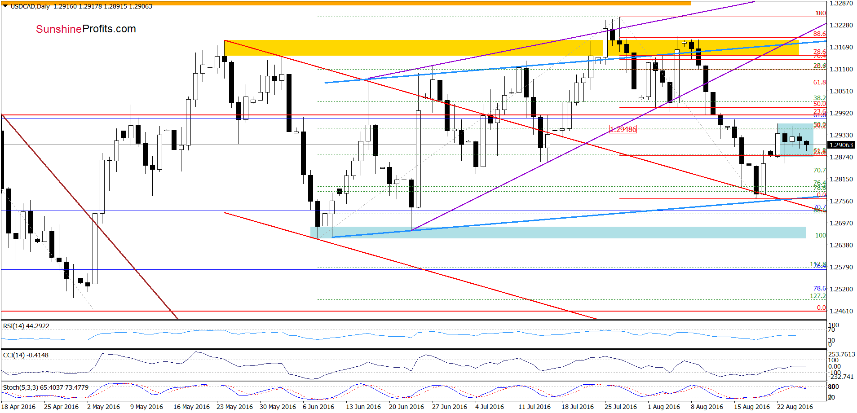Click price axis value 1.32870
Screen dimensions: 857x413
pyautogui.click(x=841, y=3)
